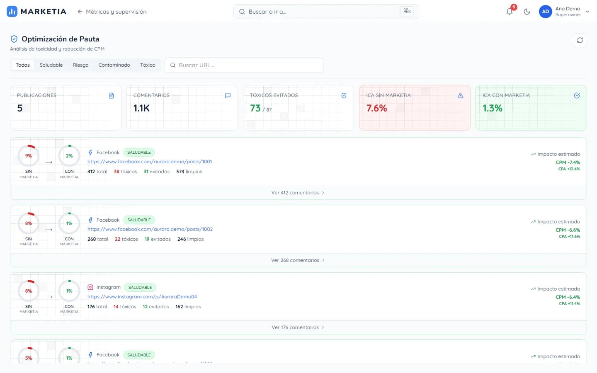Screen dimensions: 597x373
Task: Click the 9% Sin Marketia gauge of post 1001
Action: (x=29, y=156)
